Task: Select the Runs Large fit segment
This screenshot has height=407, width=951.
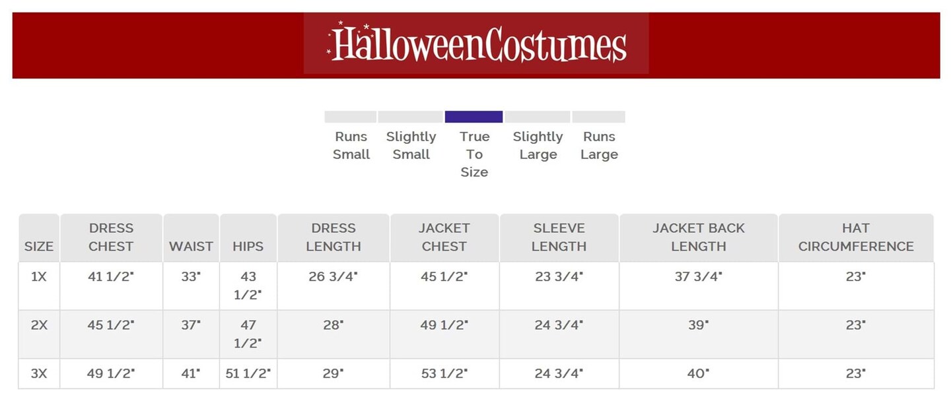Action: pos(598,117)
